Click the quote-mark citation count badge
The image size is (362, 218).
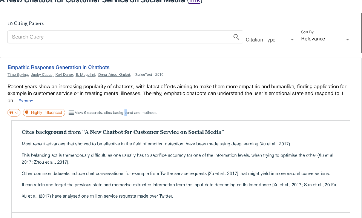click(x=14, y=113)
